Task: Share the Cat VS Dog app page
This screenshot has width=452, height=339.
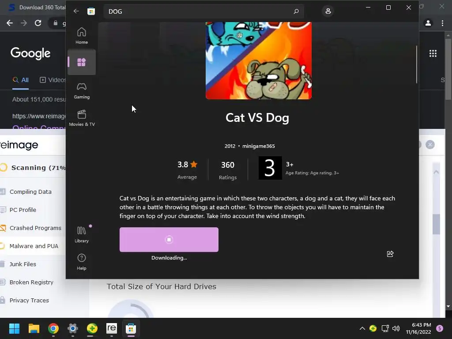Action: pos(390,254)
